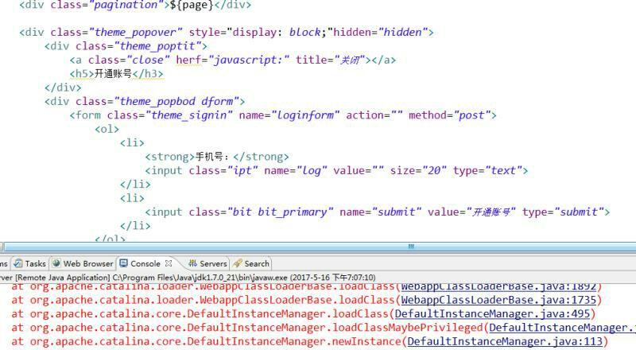
Task: Click the 开通账号 heading text in h5
Action: (113, 74)
